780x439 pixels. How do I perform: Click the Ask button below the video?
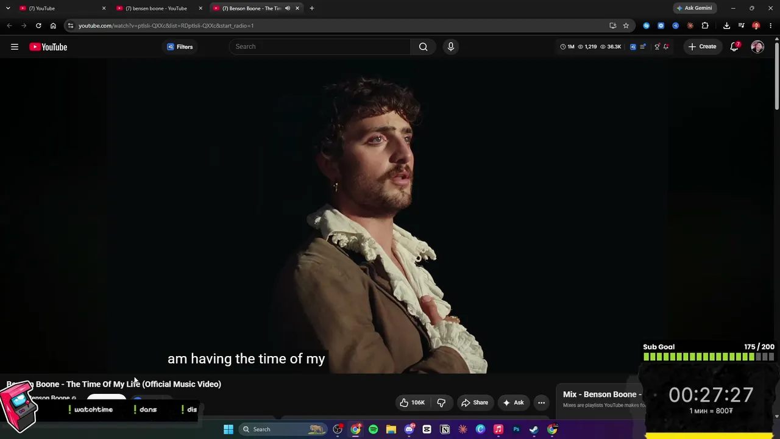point(513,402)
